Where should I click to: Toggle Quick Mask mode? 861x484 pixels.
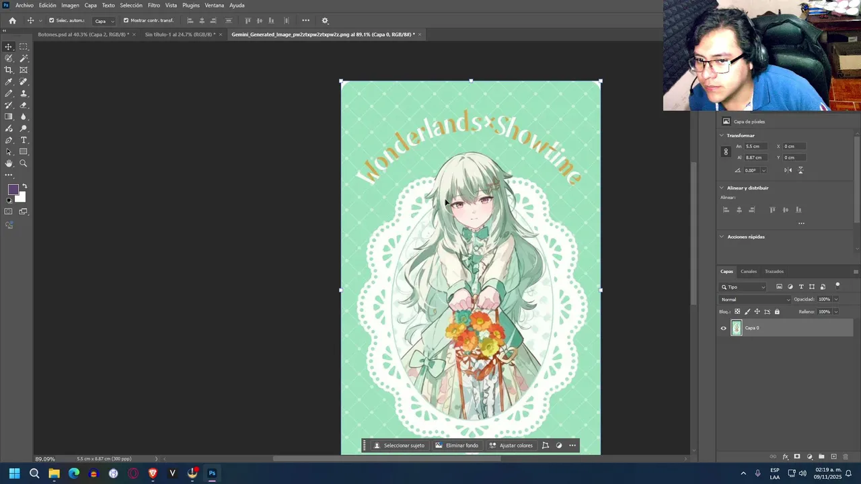click(9, 212)
